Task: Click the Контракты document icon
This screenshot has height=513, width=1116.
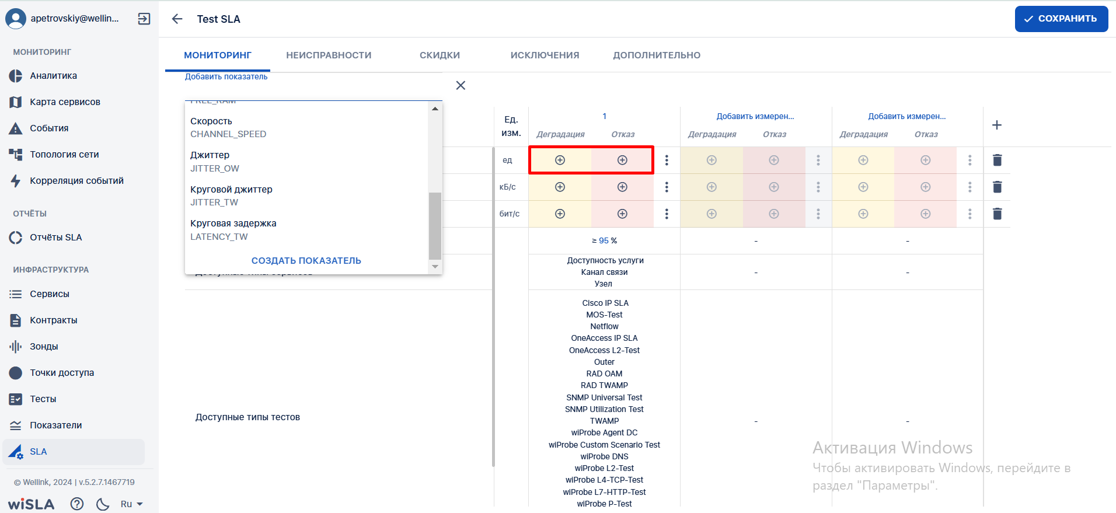Action: 16,320
